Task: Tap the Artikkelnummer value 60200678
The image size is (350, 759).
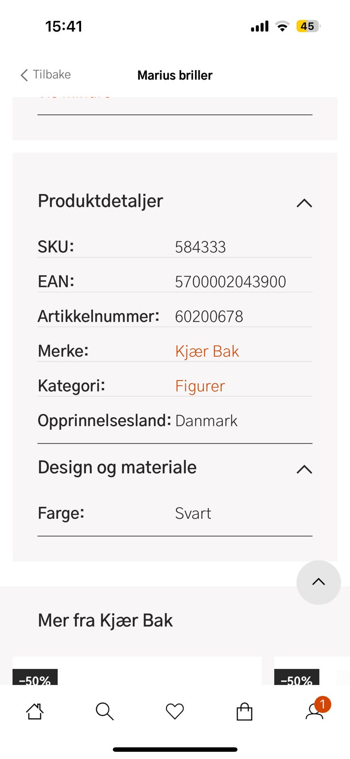Action: 209,316
